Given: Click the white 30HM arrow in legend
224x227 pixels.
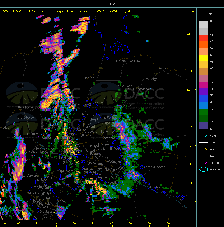Looking at the screenshot, I should click(204, 142).
